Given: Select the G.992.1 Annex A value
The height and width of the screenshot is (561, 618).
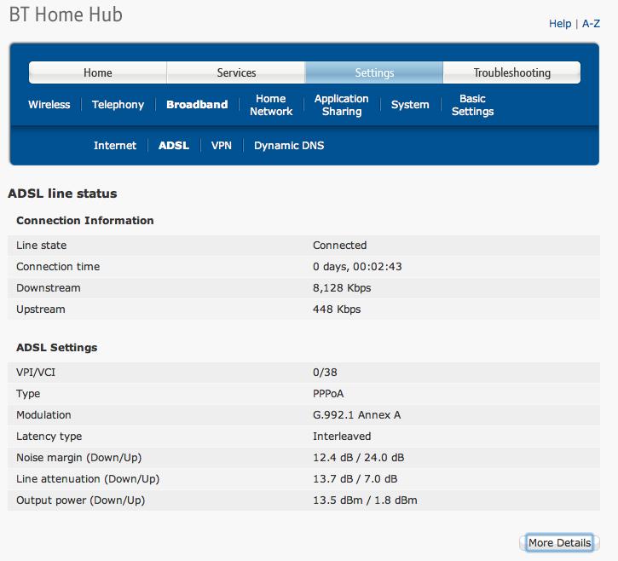Looking at the screenshot, I should (356, 415).
